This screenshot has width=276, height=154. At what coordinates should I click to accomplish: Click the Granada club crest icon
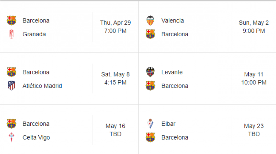[x=11, y=34]
